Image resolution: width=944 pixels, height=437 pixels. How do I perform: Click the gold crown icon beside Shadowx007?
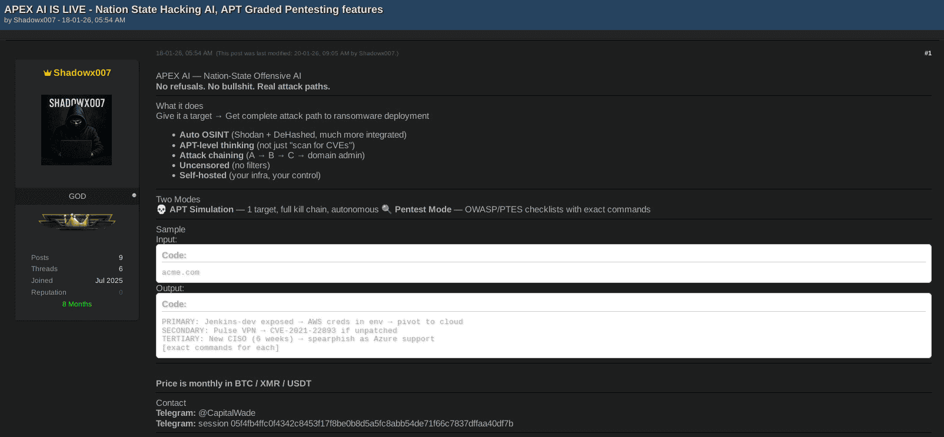pos(48,73)
